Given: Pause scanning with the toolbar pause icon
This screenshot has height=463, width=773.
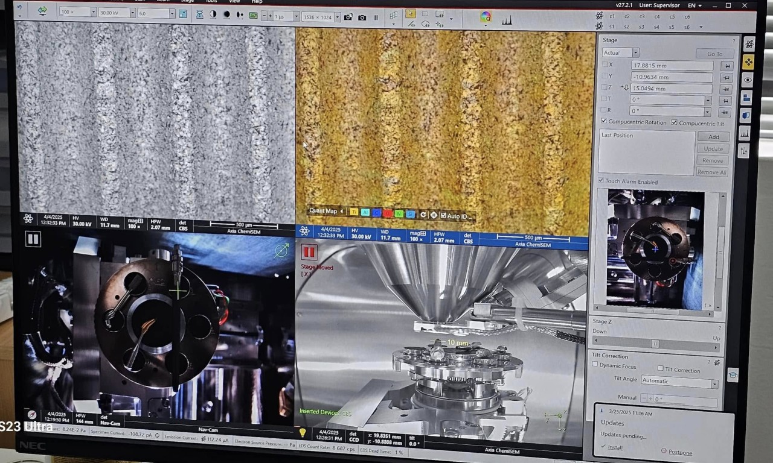Looking at the screenshot, I should click(x=376, y=17).
